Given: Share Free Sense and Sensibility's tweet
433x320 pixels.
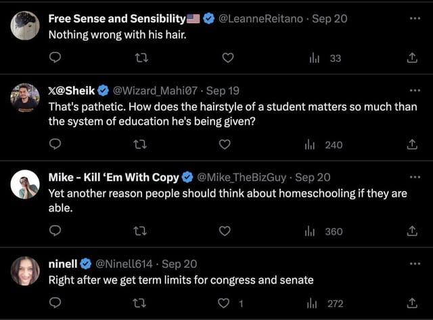Looking at the screenshot, I should (411, 58).
